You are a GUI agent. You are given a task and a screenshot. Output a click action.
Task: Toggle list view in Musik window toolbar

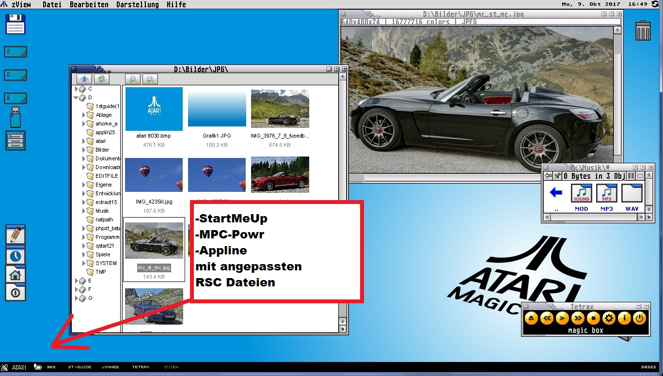[x=631, y=176]
